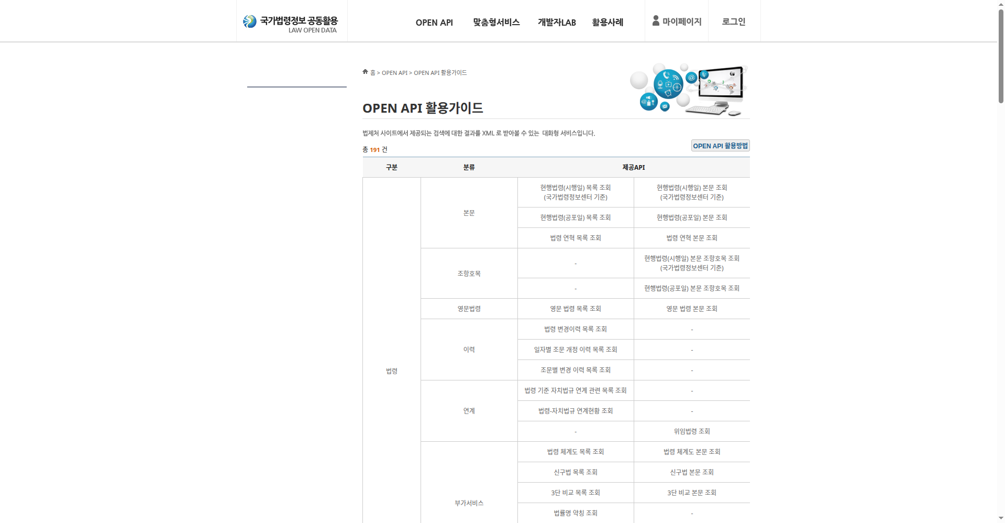The width and height of the screenshot is (1005, 523).
Task: Select 법령 체계도 본문 조회
Action: (x=692, y=452)
